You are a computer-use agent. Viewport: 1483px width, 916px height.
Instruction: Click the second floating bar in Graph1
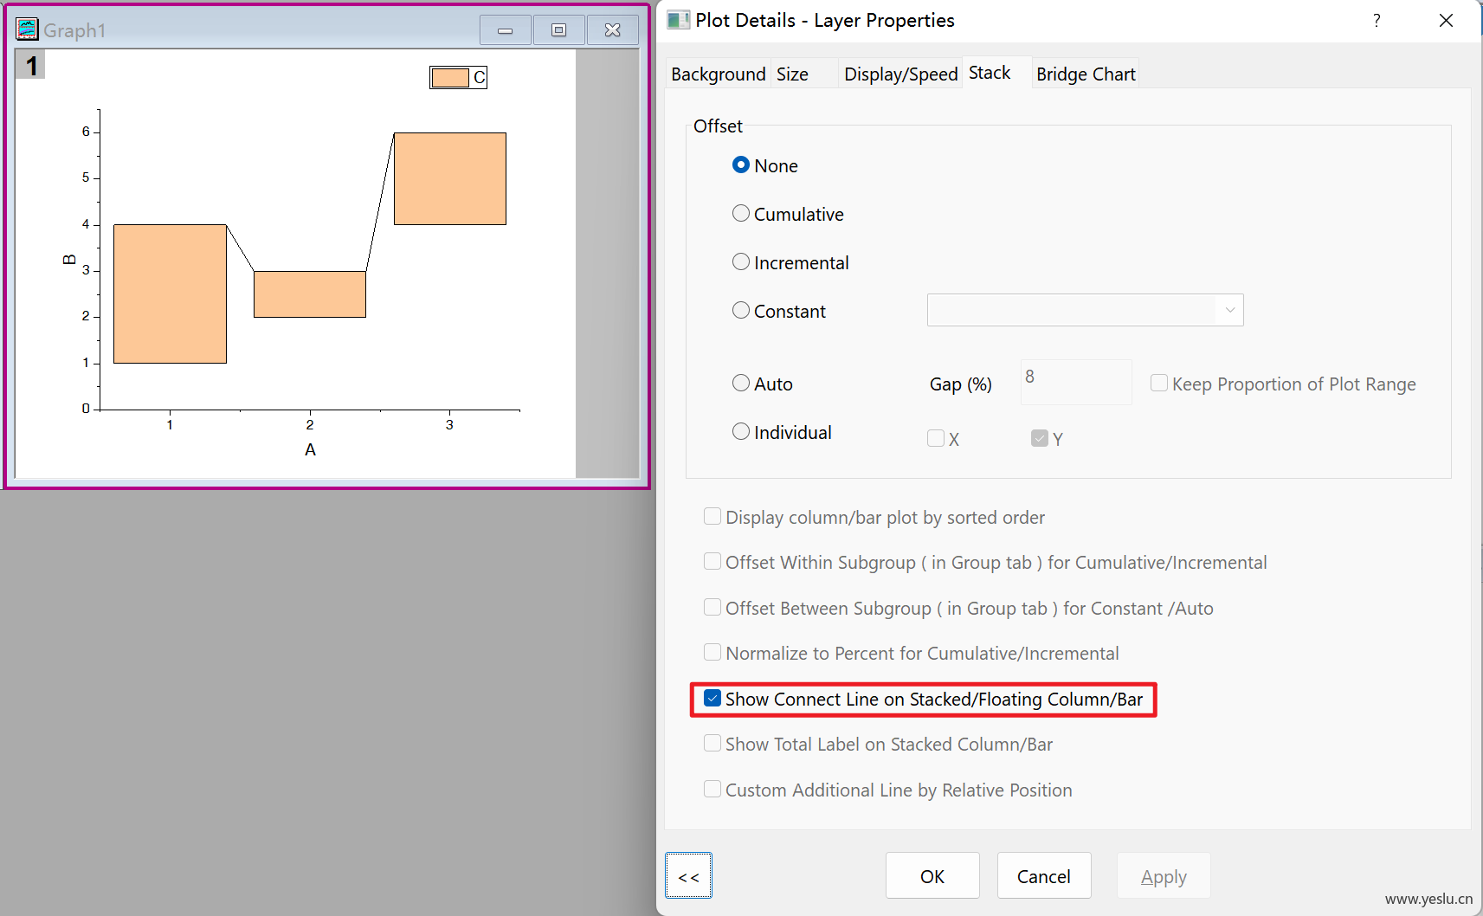pos(310,294)
